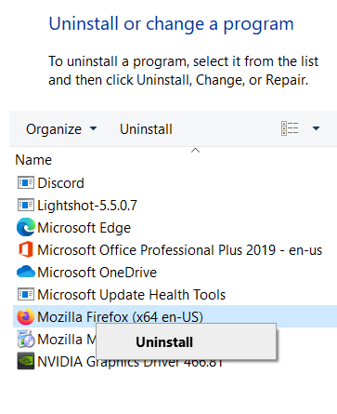This screenshot has width=337, height=414.
Task: Expand the view options dropdown arrow
Action: tap(316, 128)
